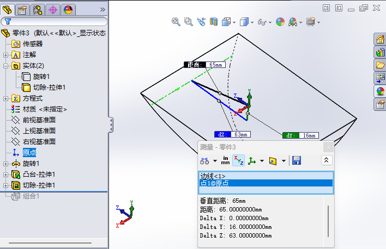Open the DisplayManager tab
This screenshot has height=249, width=386.
point(68,10)
